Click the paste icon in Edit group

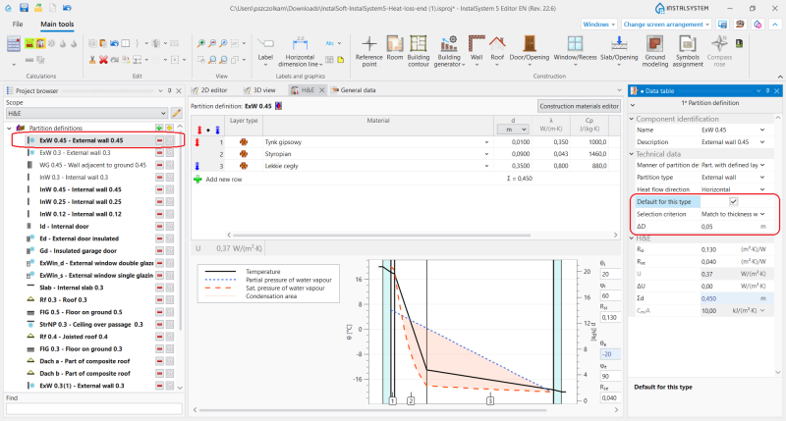coord(103,43)
